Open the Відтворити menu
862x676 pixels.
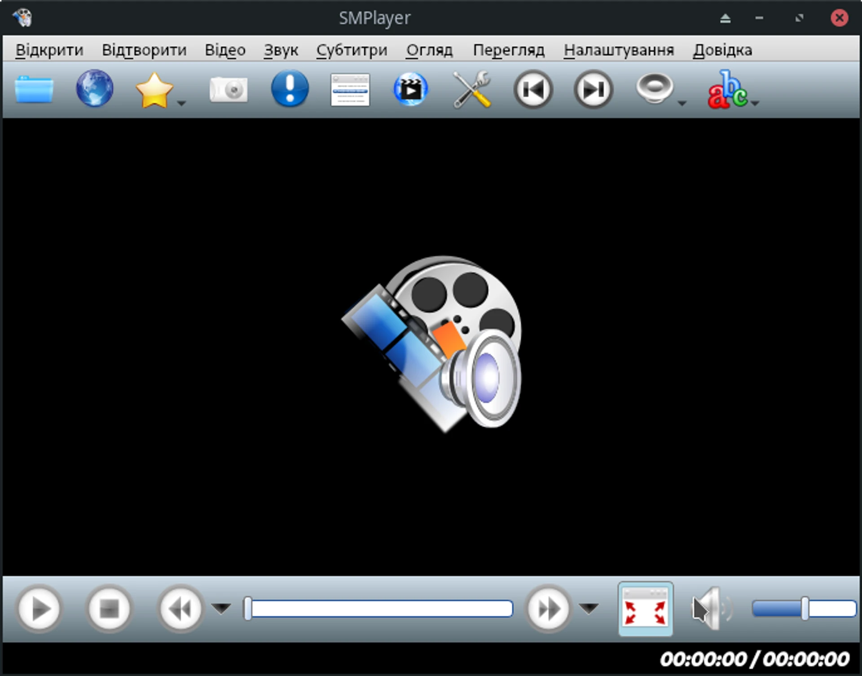point(144,50)
